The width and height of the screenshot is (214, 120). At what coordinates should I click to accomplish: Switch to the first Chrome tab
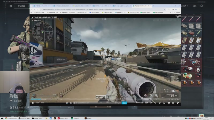[42, 6]
